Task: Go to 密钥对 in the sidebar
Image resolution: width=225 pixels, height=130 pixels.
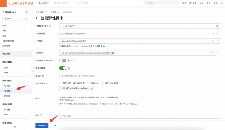Action: click(7, 96)
